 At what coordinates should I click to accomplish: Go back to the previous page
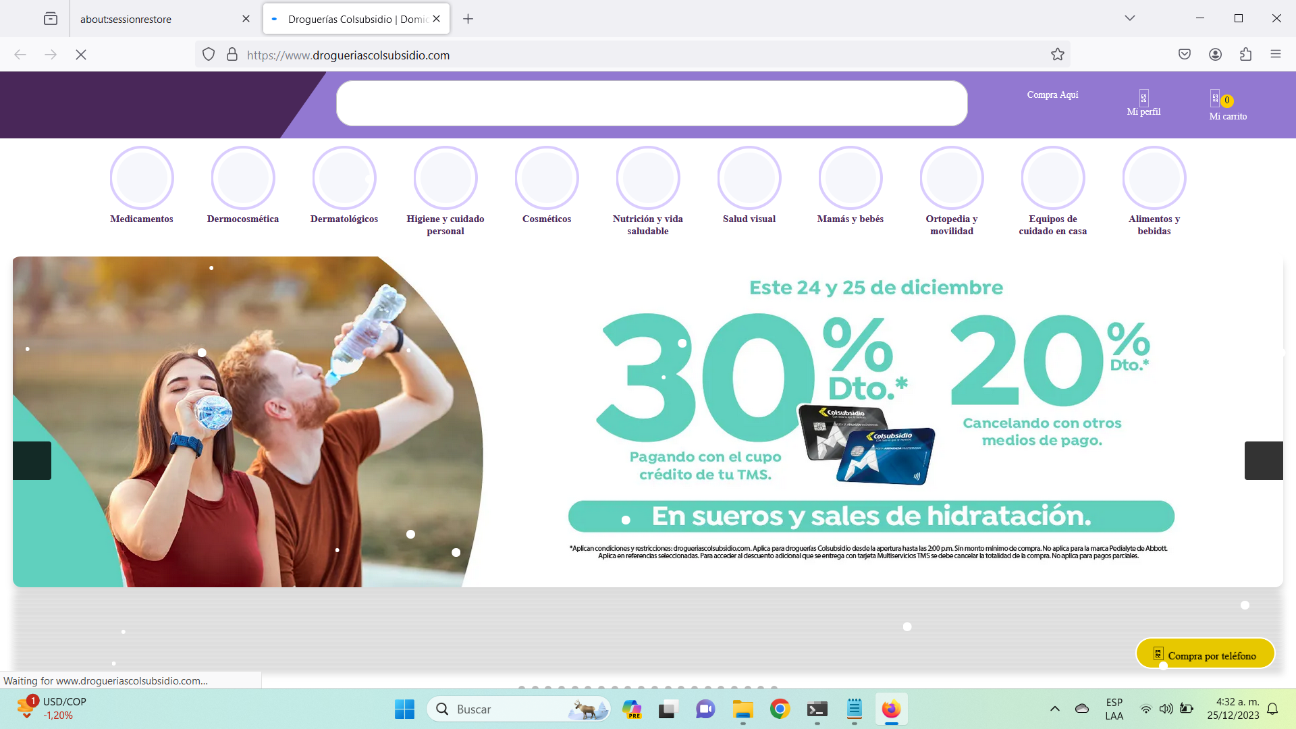(20, 55)
